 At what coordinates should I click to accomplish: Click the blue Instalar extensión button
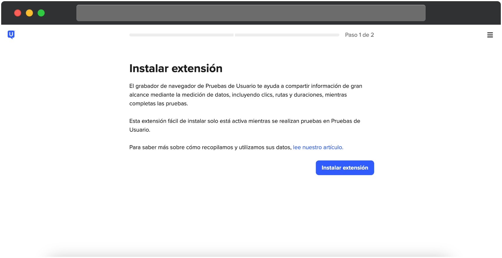click(345, 168)
